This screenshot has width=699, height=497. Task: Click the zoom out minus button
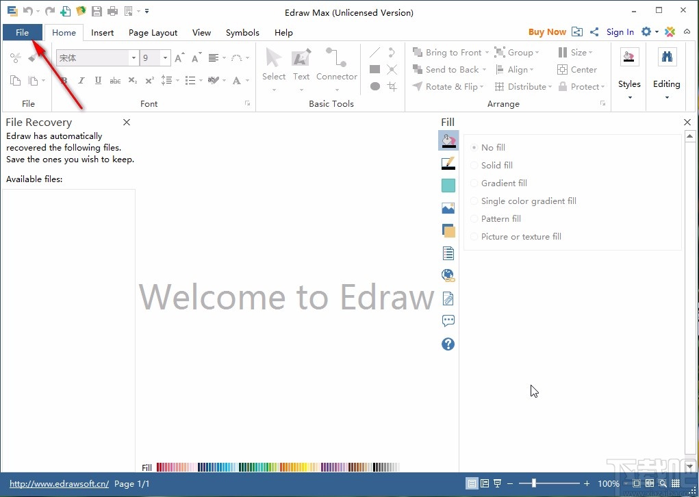pyautogui.click(x=510, y=483)
